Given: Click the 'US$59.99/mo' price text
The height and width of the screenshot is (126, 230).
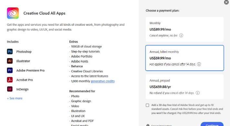Looking at the screenshot, I should point(160,58).
